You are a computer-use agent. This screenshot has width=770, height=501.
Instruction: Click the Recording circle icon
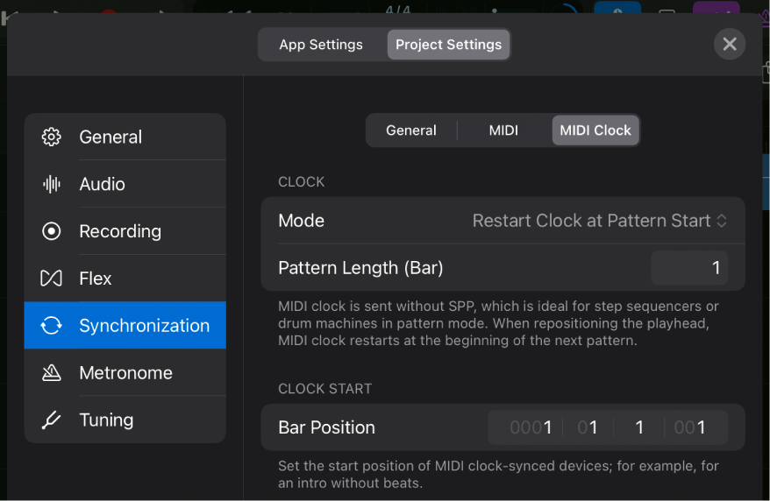51,231
